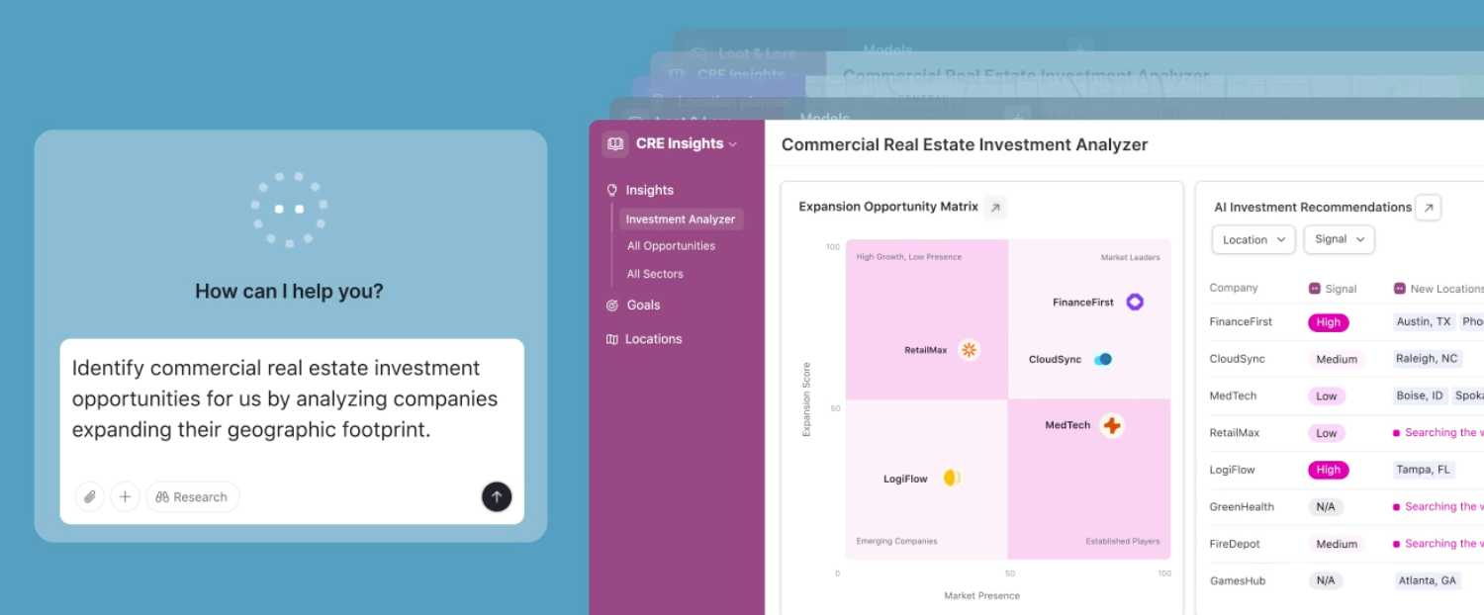Click the RetailMax orange starburst icon

(970, 350)
